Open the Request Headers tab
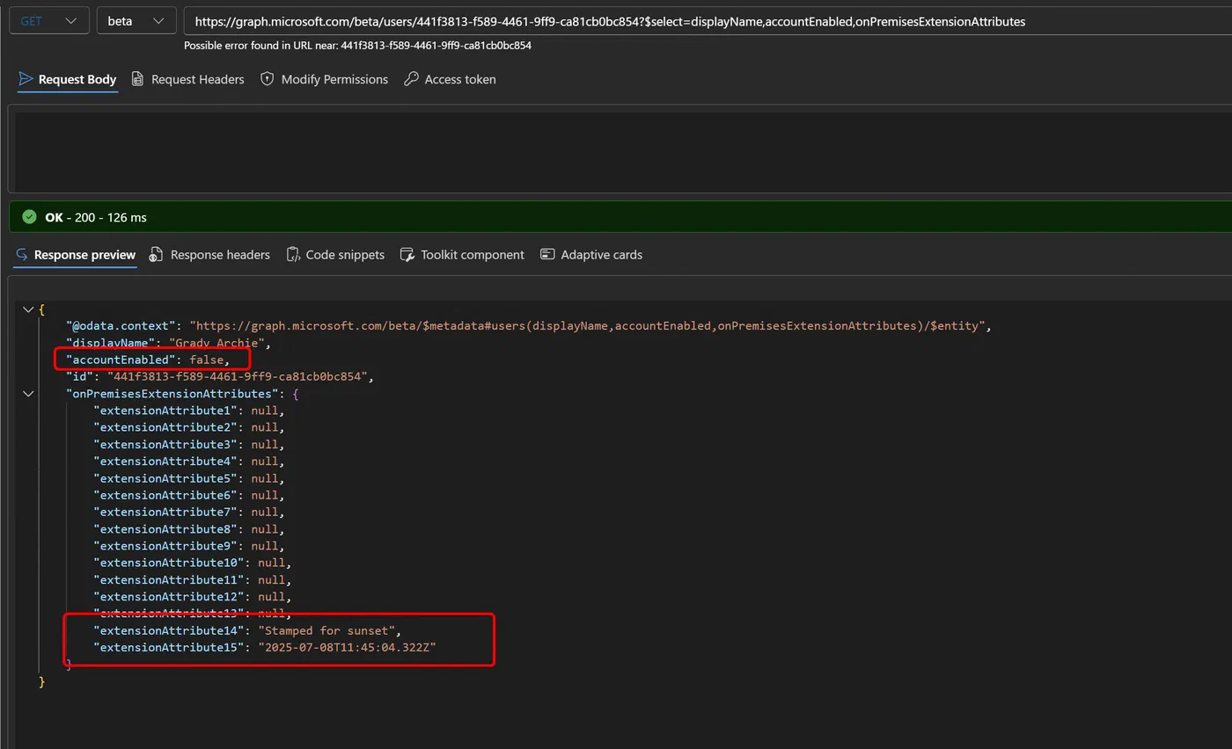1232x749 pixels. (187, 79)
